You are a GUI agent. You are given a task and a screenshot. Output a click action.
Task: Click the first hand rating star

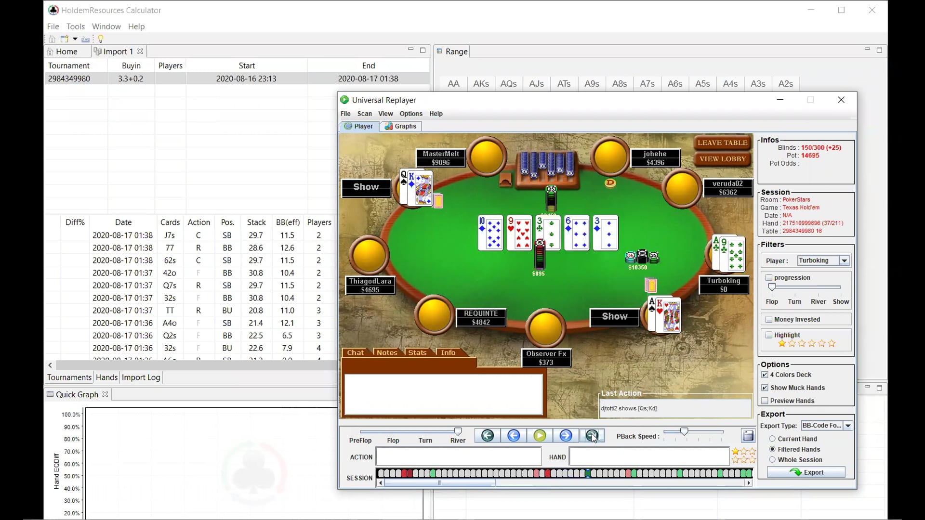tap(736, 452)
